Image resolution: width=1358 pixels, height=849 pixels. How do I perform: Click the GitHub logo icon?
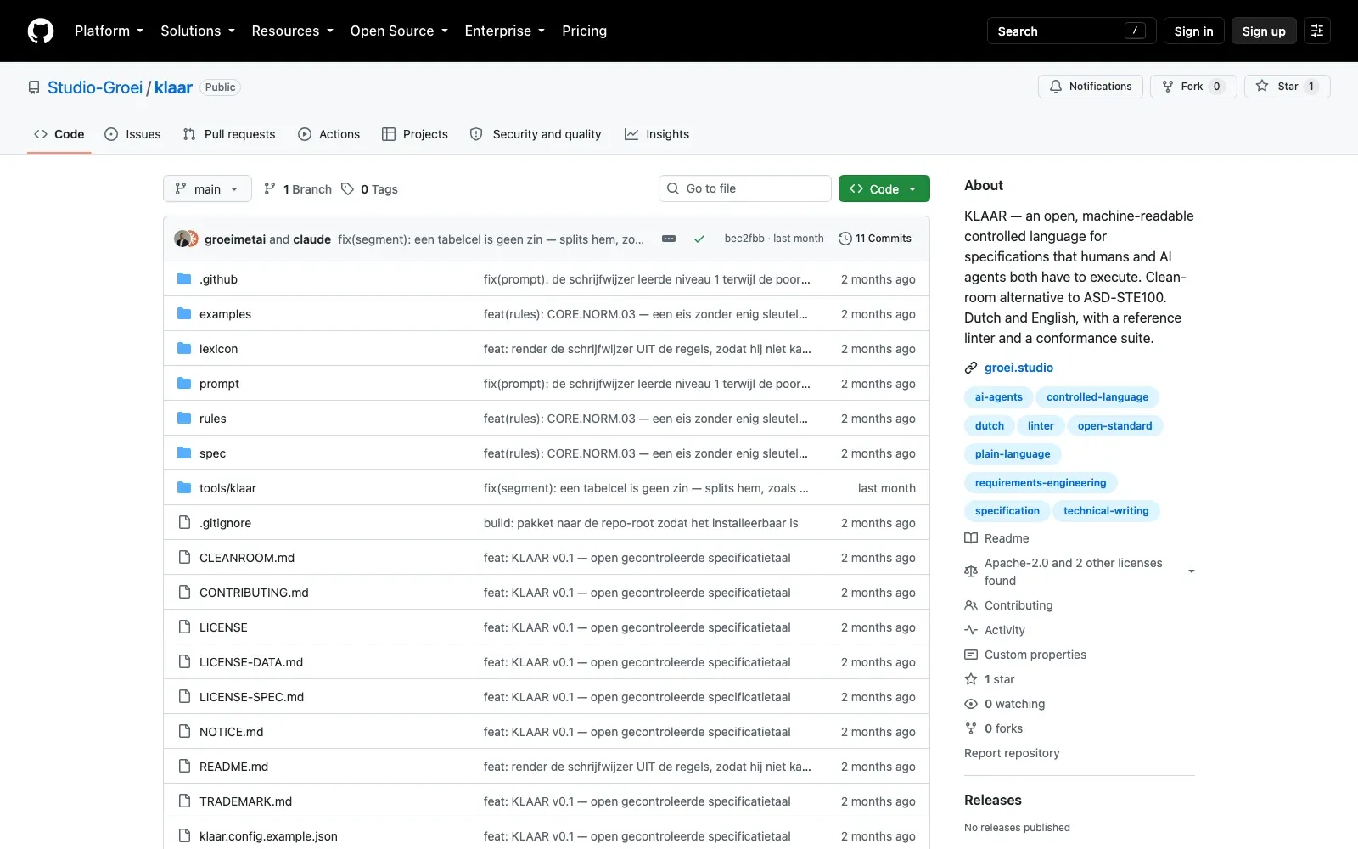[41, 31]
